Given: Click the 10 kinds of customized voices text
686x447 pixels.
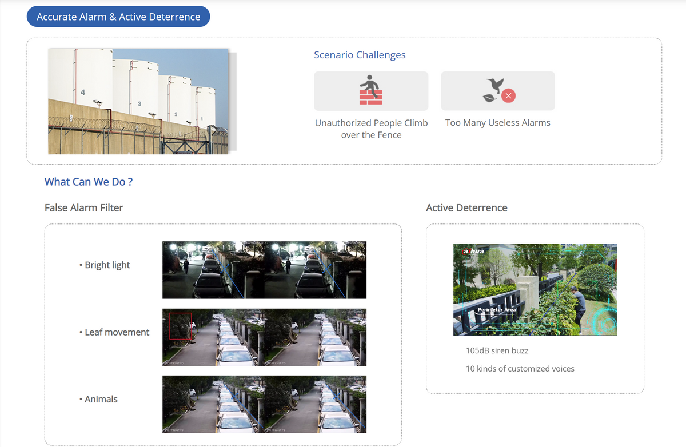Looking at the screenshot, I should (520, 369).
